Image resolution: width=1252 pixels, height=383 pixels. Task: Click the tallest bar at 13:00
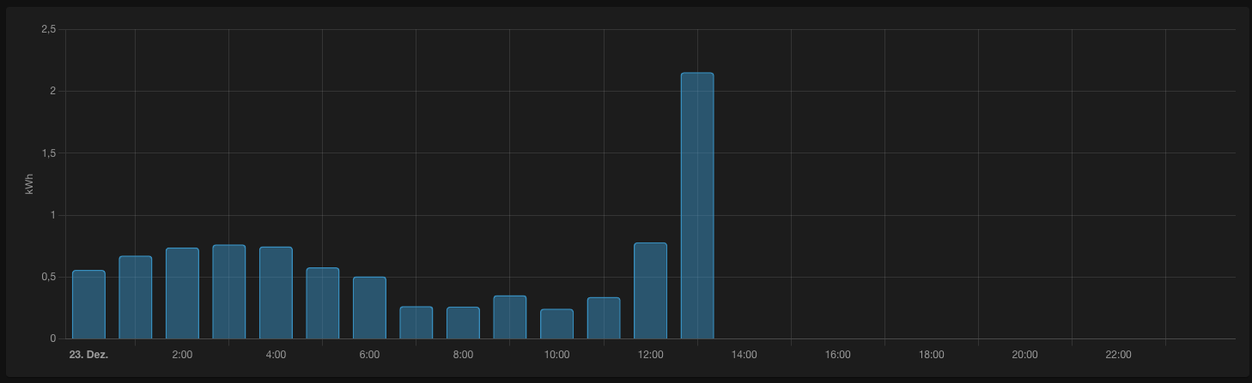click(697, 206)
